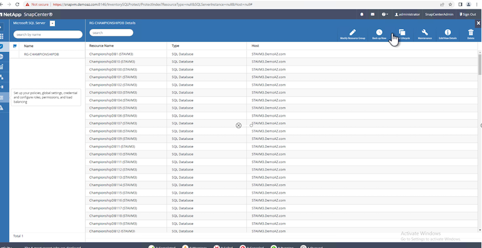Screen dimensions: 482x248
Task: Select ChampionshipDB106 (STAVM3) row
Action: coord(281,116)
